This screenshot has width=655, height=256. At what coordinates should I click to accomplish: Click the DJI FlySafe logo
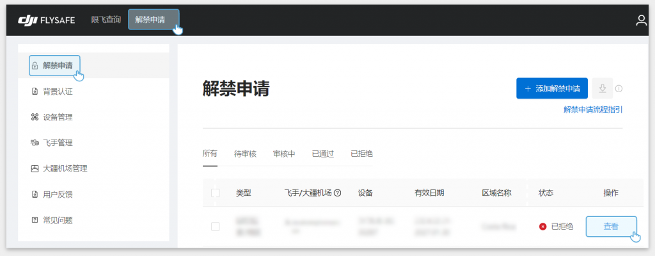point(46,20)
